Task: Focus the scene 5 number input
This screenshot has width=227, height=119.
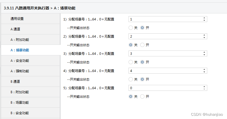Action: [x=165, y=88]
